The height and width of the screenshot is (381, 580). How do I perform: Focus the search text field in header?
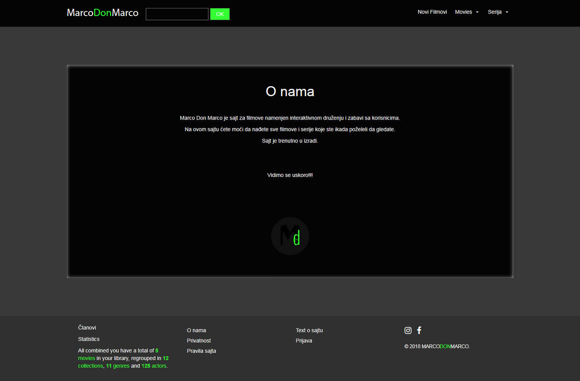coord(177,14)
